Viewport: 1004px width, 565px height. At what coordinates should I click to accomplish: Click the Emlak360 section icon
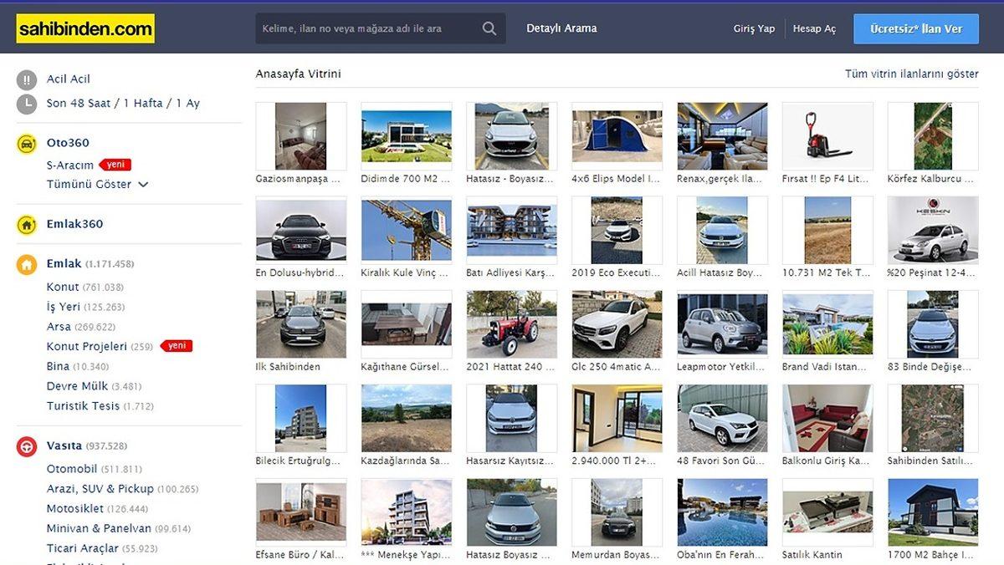(x=26, y=223)
